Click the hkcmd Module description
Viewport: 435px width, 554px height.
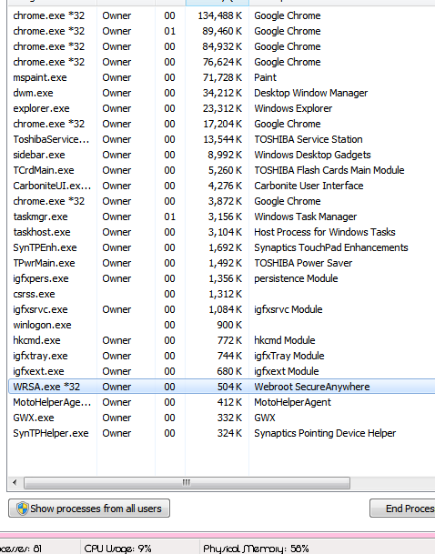285,340
